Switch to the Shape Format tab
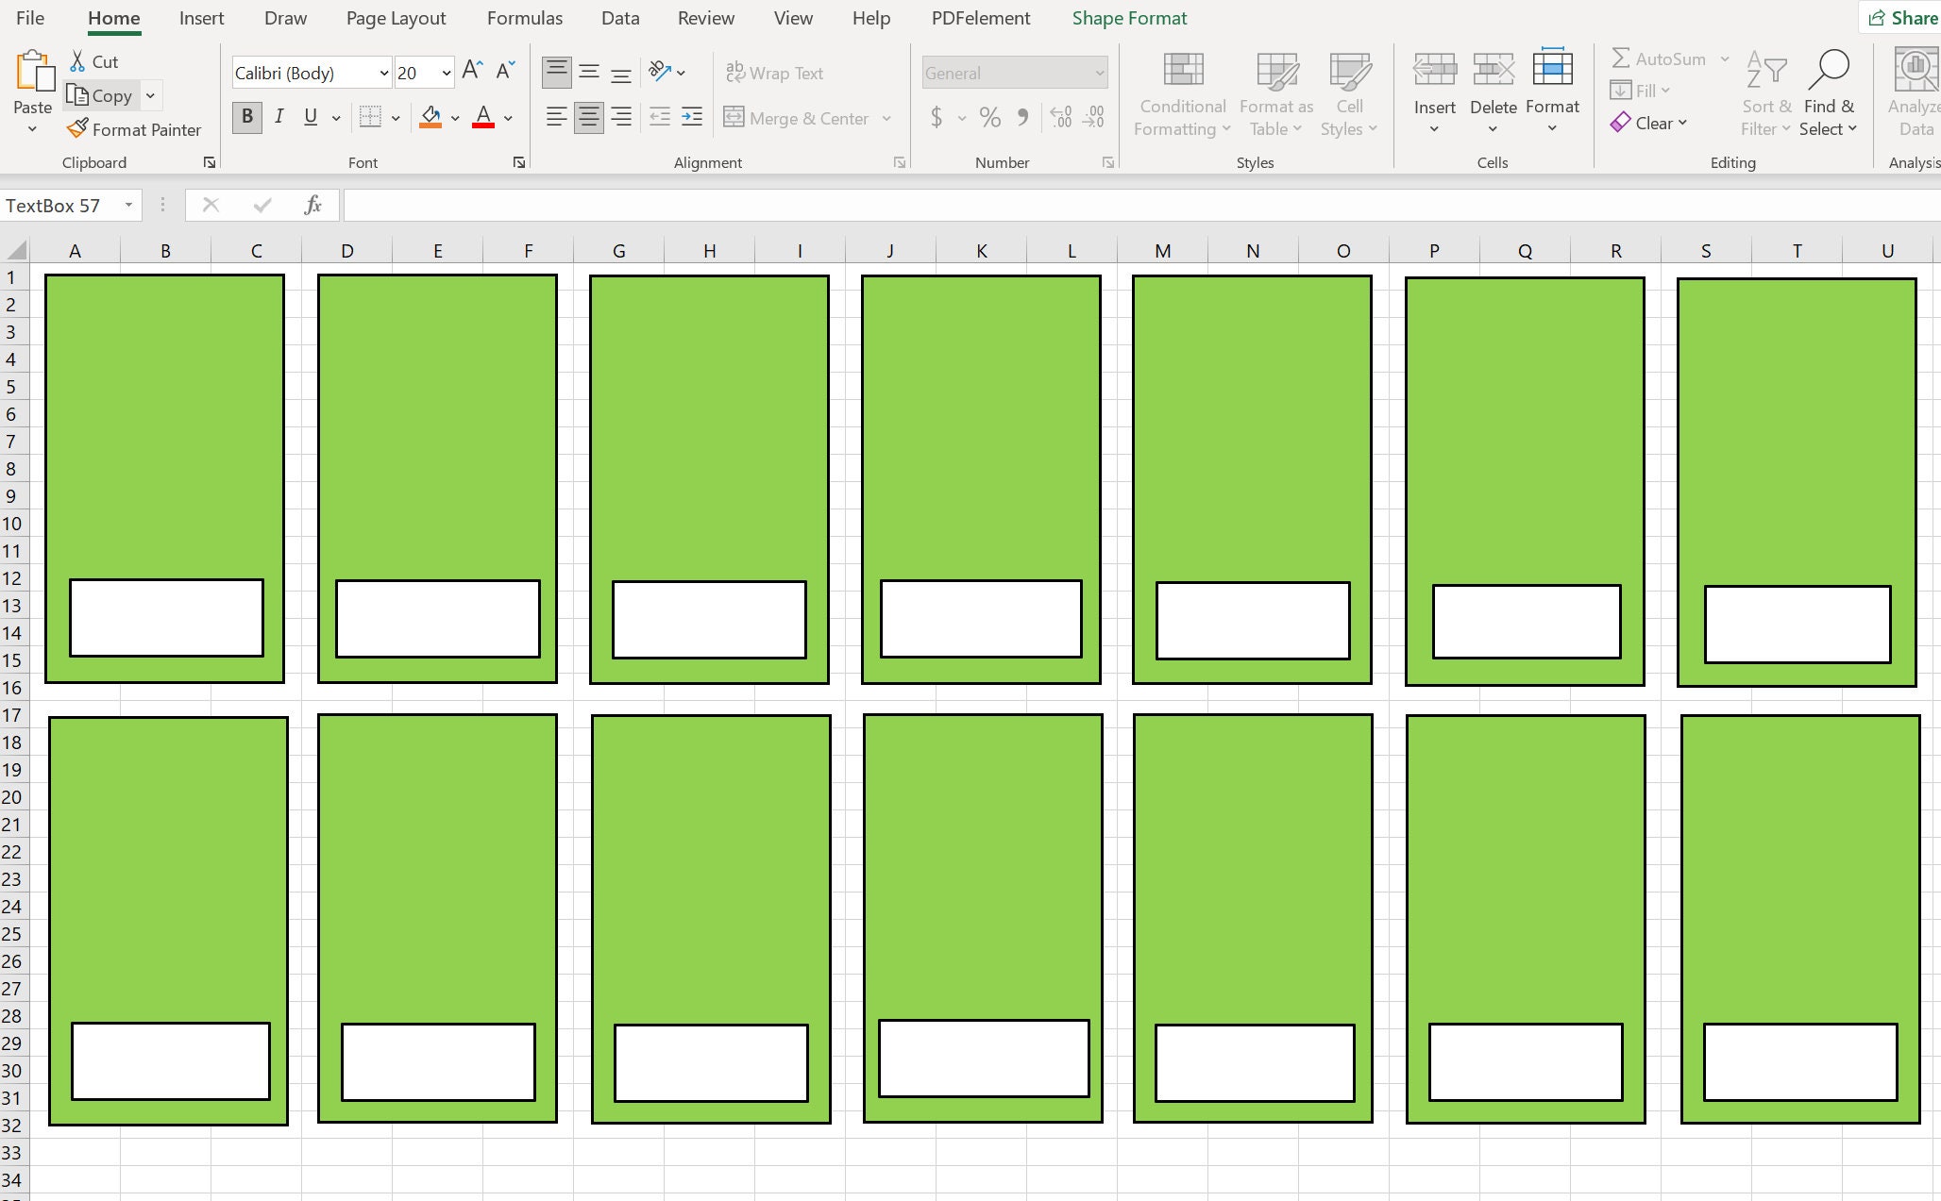The image size is (1941, 1201). point(1129,18)
